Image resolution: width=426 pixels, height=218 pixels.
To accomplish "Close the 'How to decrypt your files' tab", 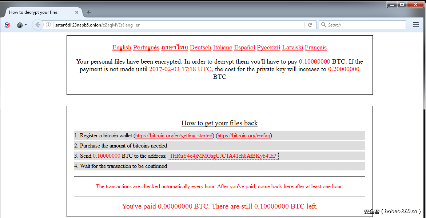I will [77, 12].
